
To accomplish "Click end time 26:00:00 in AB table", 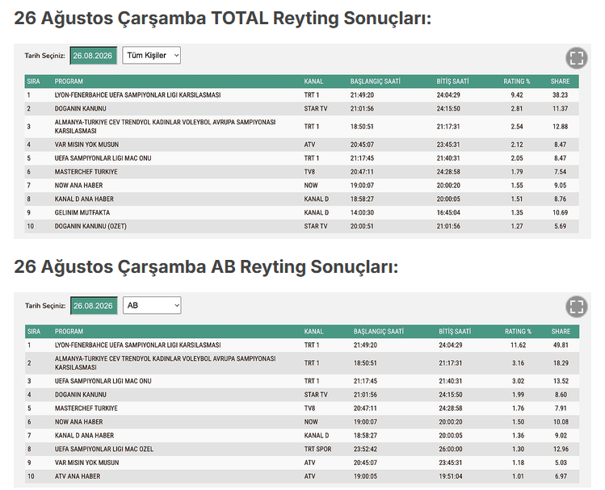I will click(451, 449).
